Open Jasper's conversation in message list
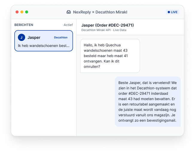 [x=44, y=41]
